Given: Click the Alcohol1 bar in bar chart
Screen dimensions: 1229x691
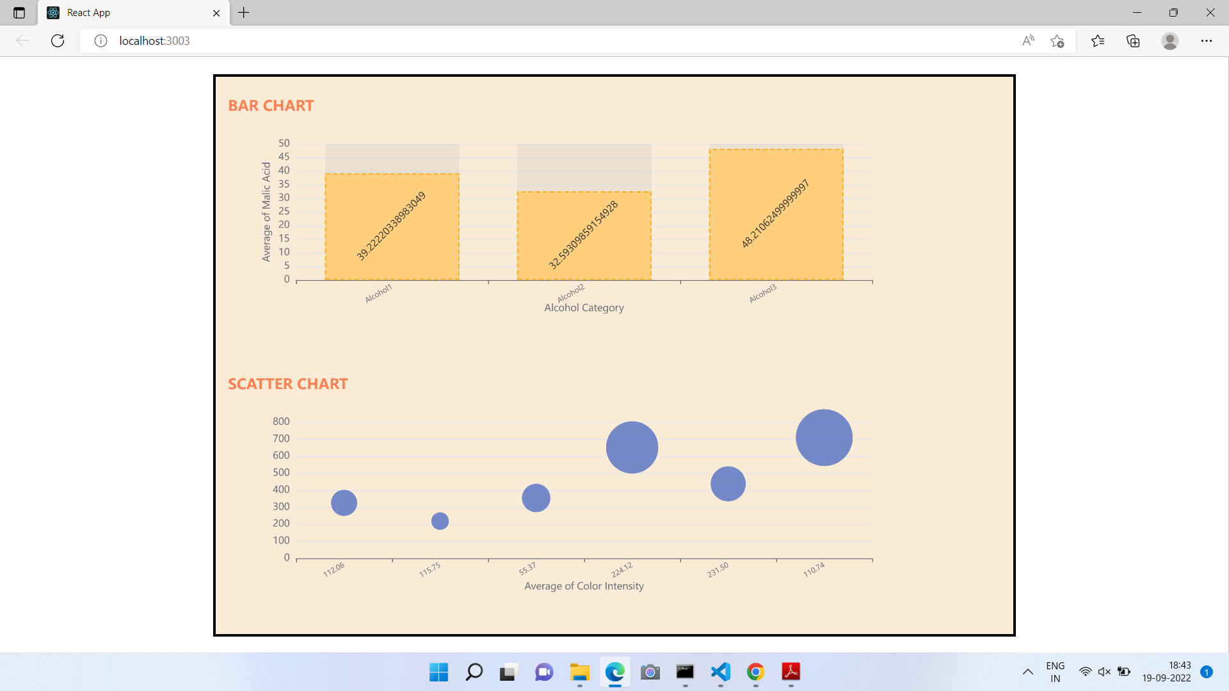Looking at the screenshot, I should tap(392, 226).
